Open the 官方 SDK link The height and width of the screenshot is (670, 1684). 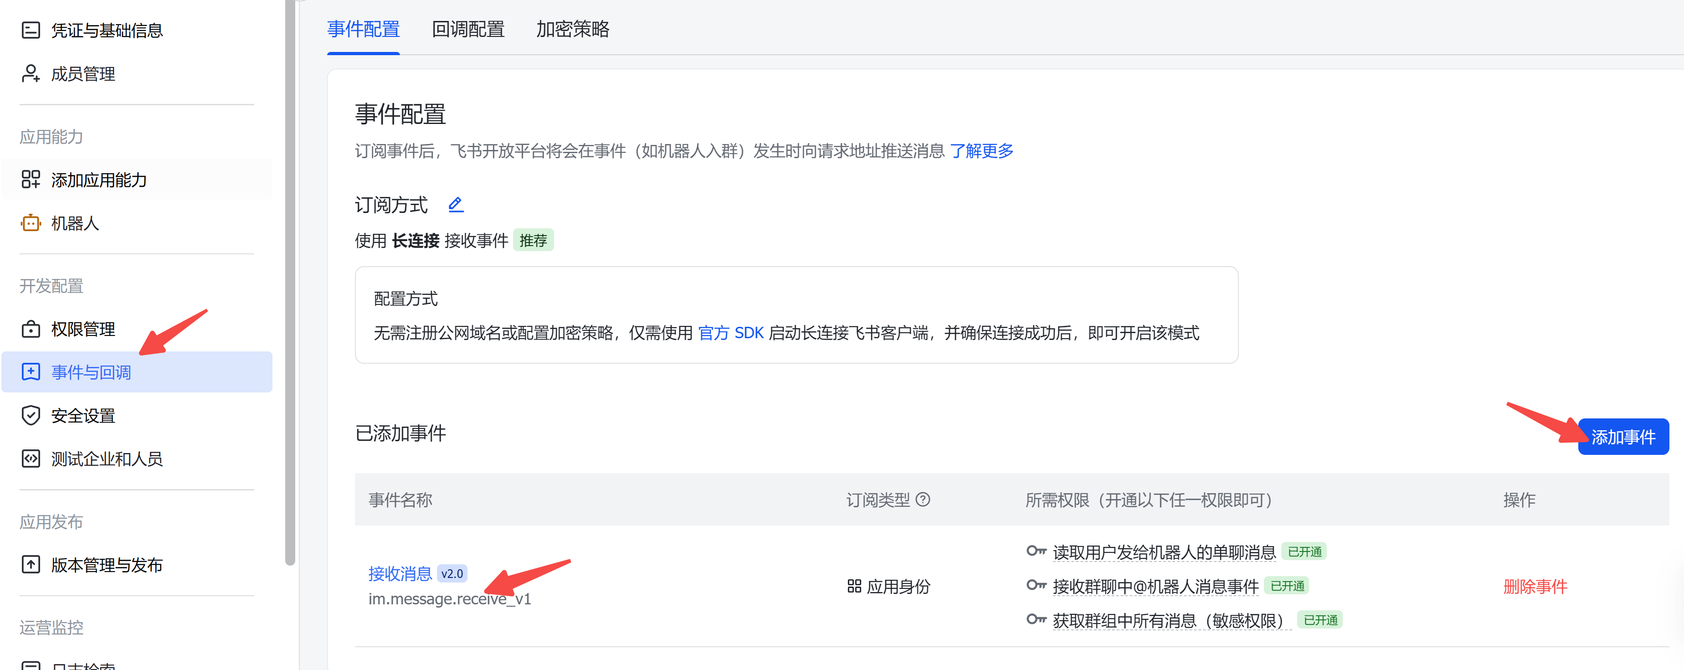point(731,333)
